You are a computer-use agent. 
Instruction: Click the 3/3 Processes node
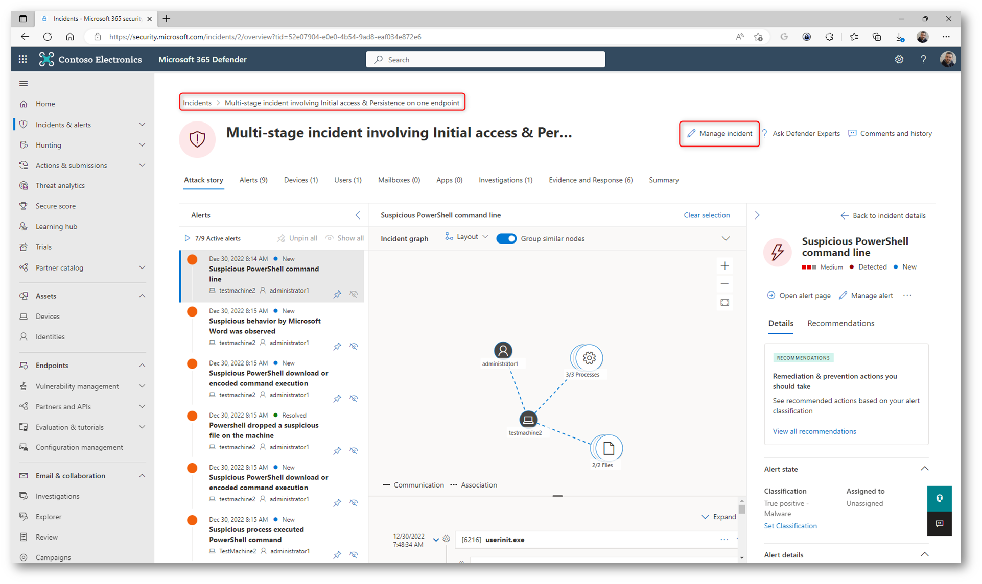click(588, 358)
